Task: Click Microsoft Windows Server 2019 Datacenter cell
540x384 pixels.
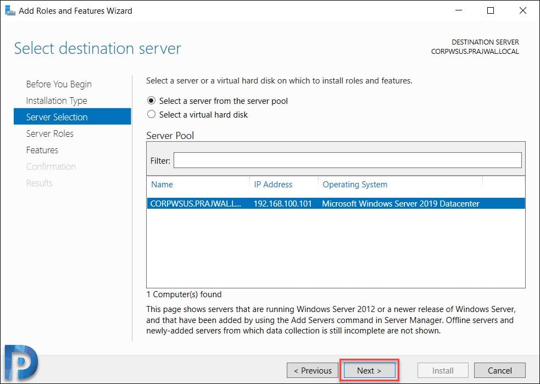Action: (400, 204)
